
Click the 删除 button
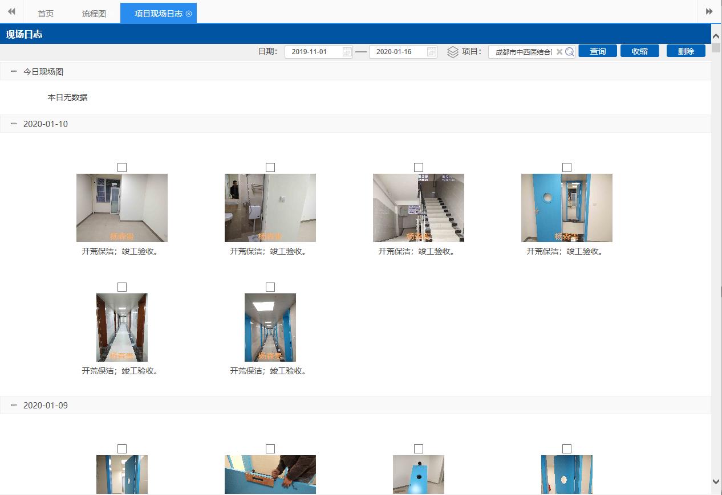point(686,51)
